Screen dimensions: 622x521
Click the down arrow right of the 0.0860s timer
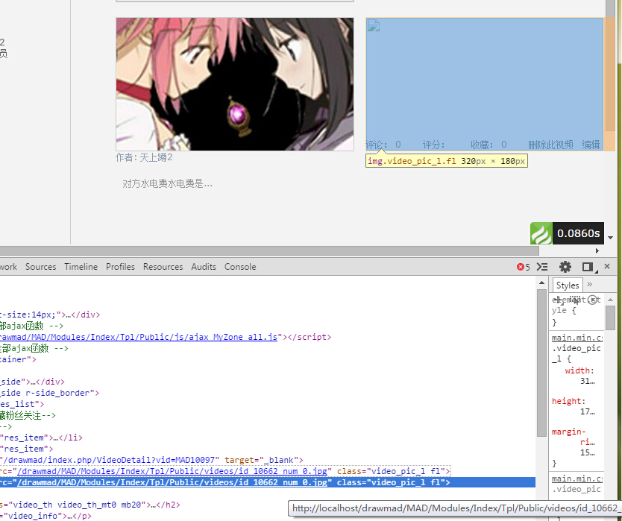[x=611, y=238]
